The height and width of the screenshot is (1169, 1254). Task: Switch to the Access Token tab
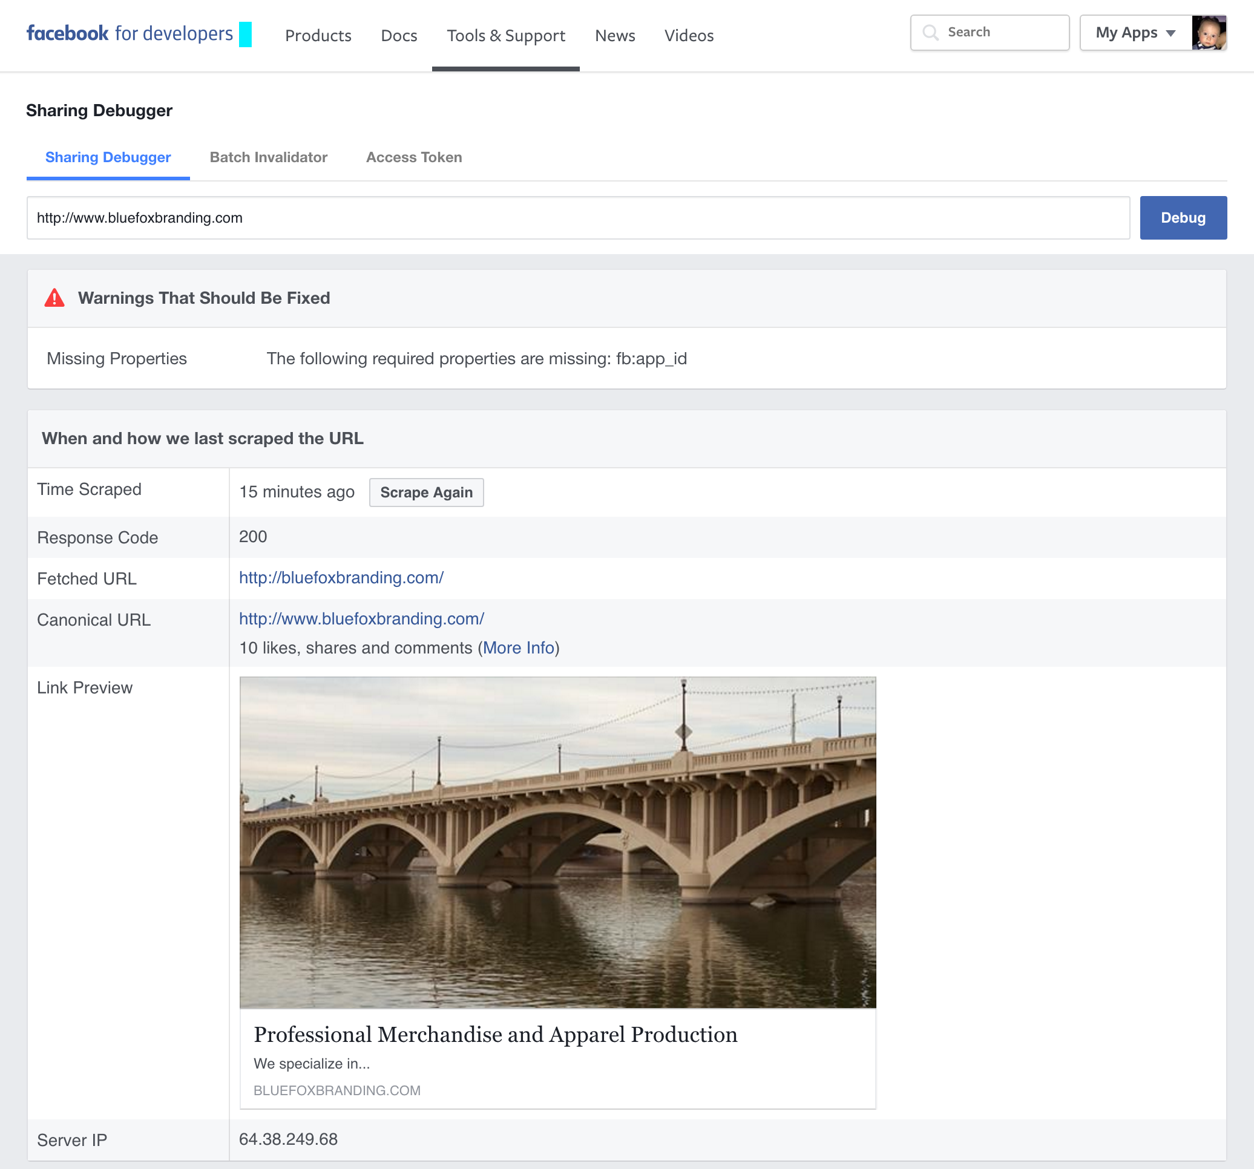[x=414, y=157]
